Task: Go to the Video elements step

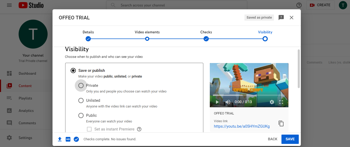Action: (147, 36)
